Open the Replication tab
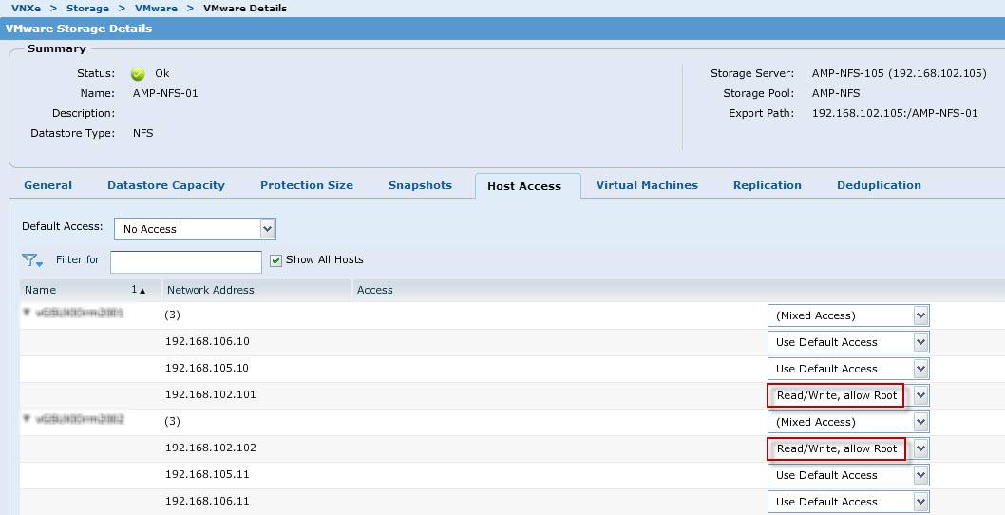This screenshot has height=515, width=1005. pos(767,185)
